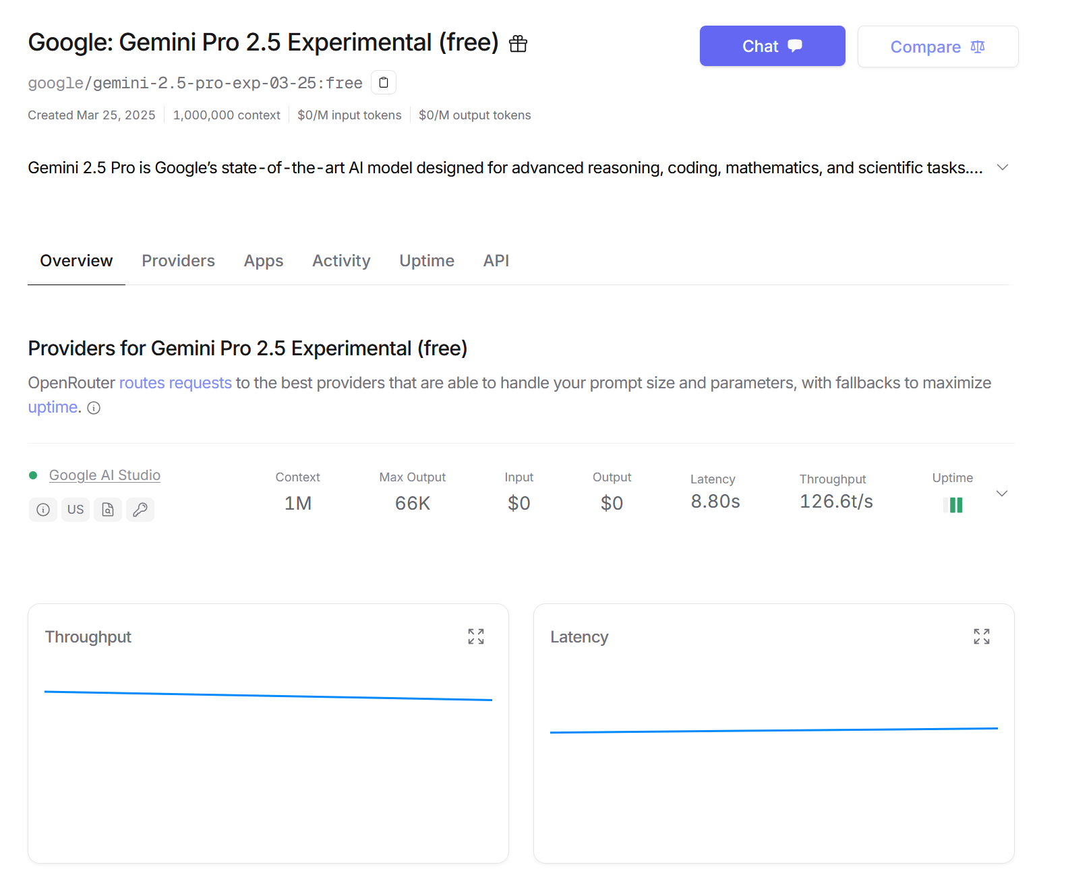Select the API tab
The height and width of the screenshot is (869, 1066).
click(x=496, y=261)
